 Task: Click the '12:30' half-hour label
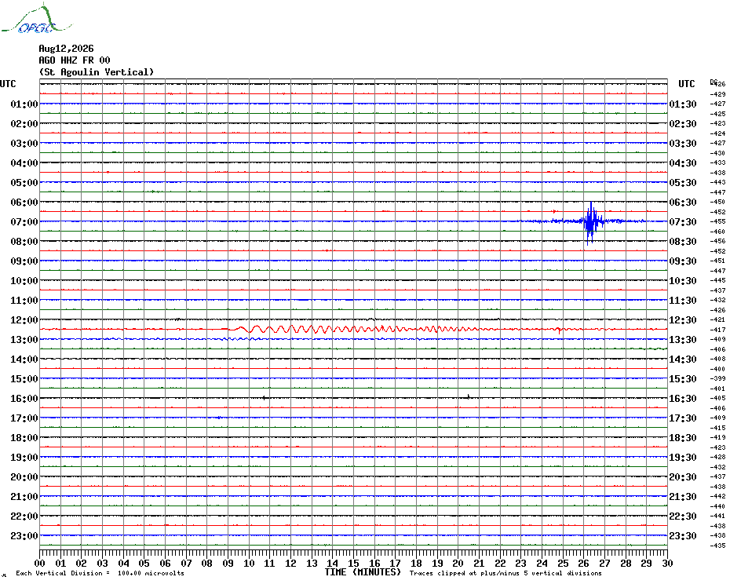(683, 320)
